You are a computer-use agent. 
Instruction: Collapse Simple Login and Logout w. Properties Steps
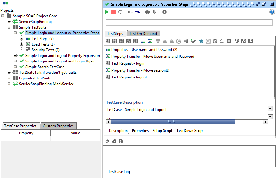15,33
